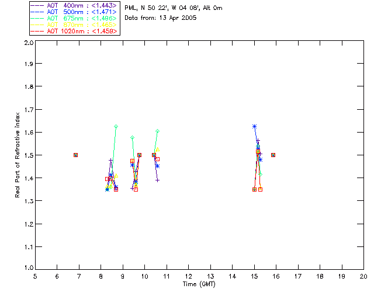Click the blue asterisk peak at hour 15
Screen dimensions: 374x299
point(254,126)
